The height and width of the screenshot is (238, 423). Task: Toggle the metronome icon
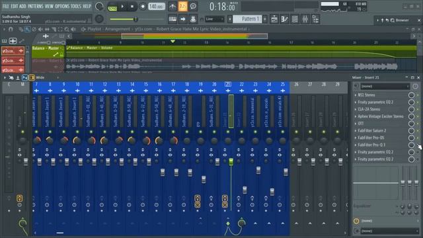point(173,7)
